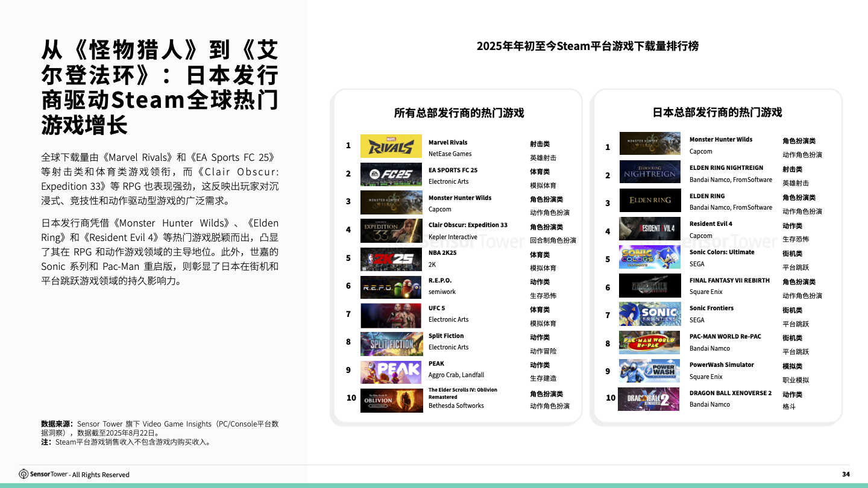The image size is (868, 488).
Task: Select the EA SPORTS FC 25 cover icon
Action: click(x=391, y=174)
